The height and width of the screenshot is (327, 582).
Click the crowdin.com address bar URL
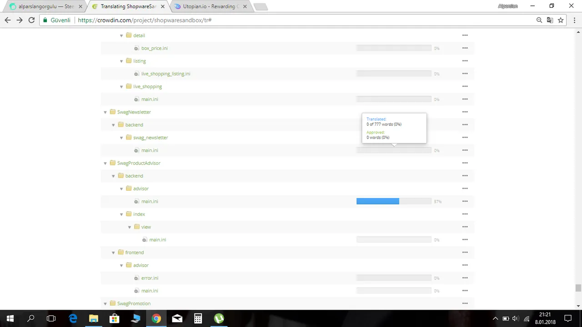tap(145, 20)
